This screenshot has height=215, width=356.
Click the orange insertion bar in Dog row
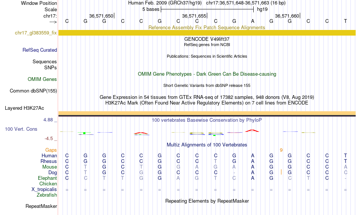(281, 172)
